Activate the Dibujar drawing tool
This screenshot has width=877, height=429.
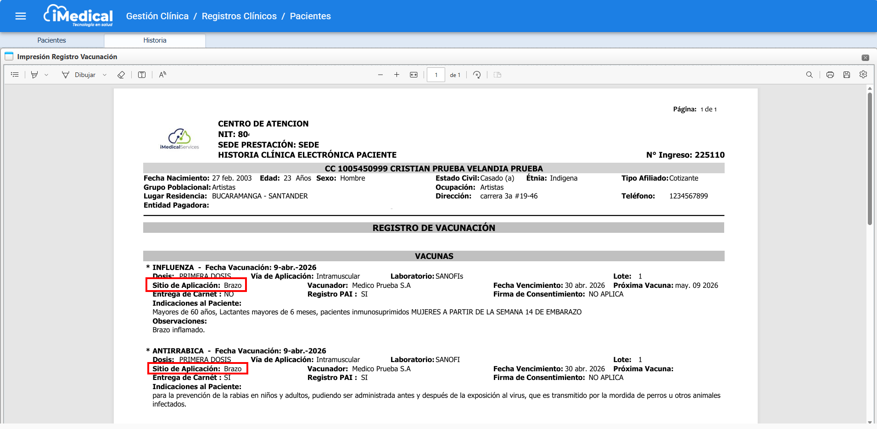79,75
